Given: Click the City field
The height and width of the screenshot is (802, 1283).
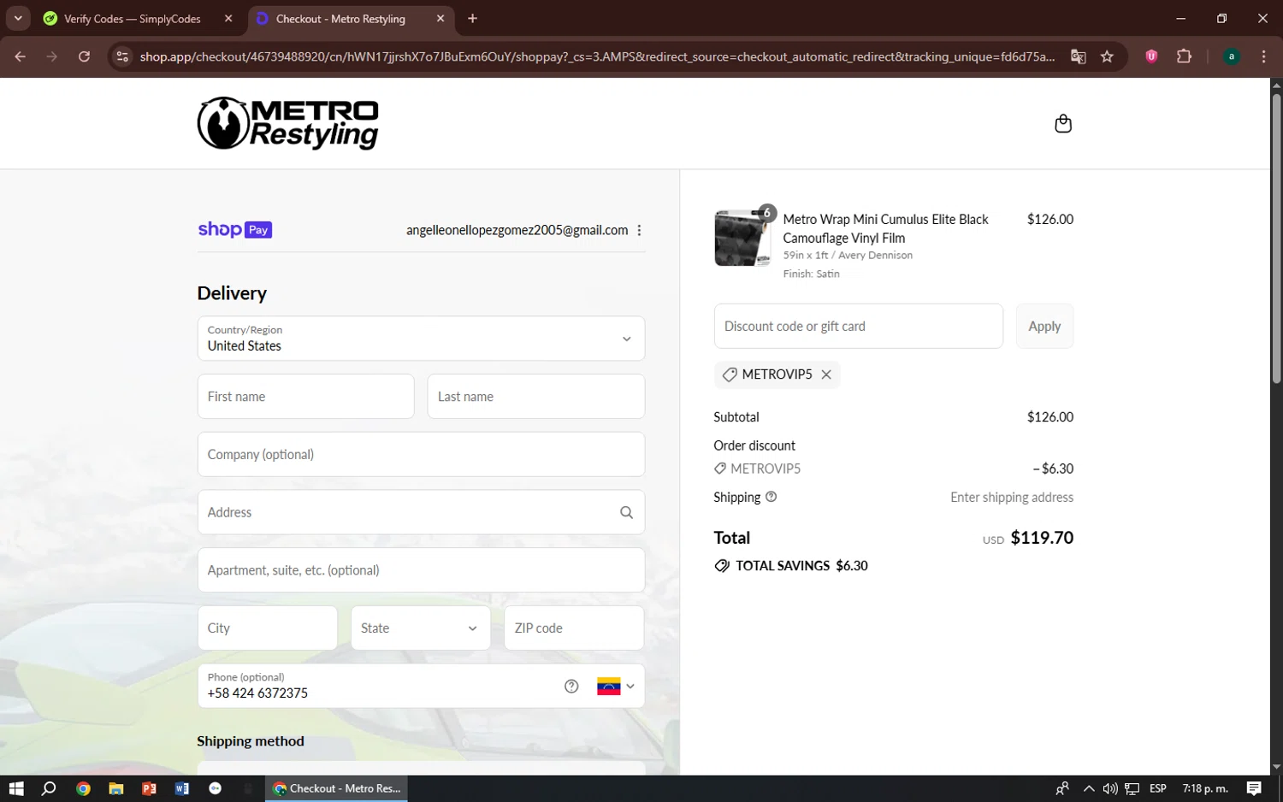Looking at the screenshot, I should 267,628.
